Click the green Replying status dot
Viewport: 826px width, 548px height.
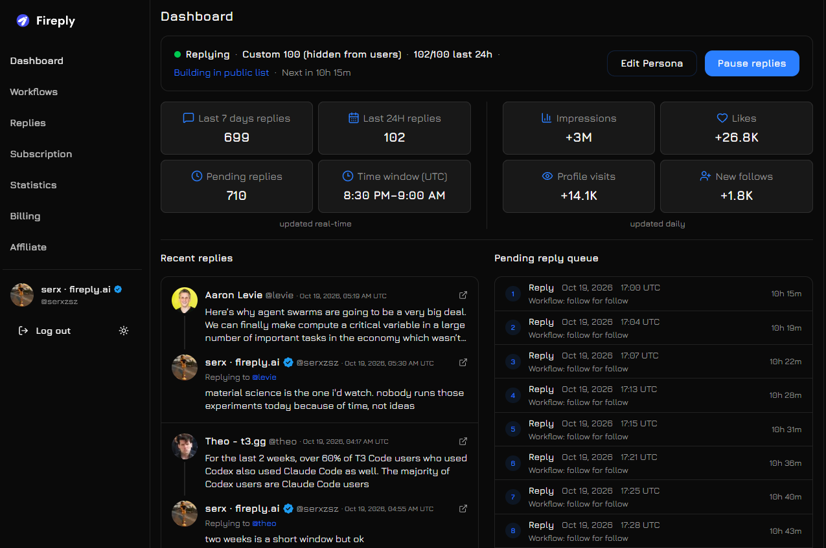178,54
